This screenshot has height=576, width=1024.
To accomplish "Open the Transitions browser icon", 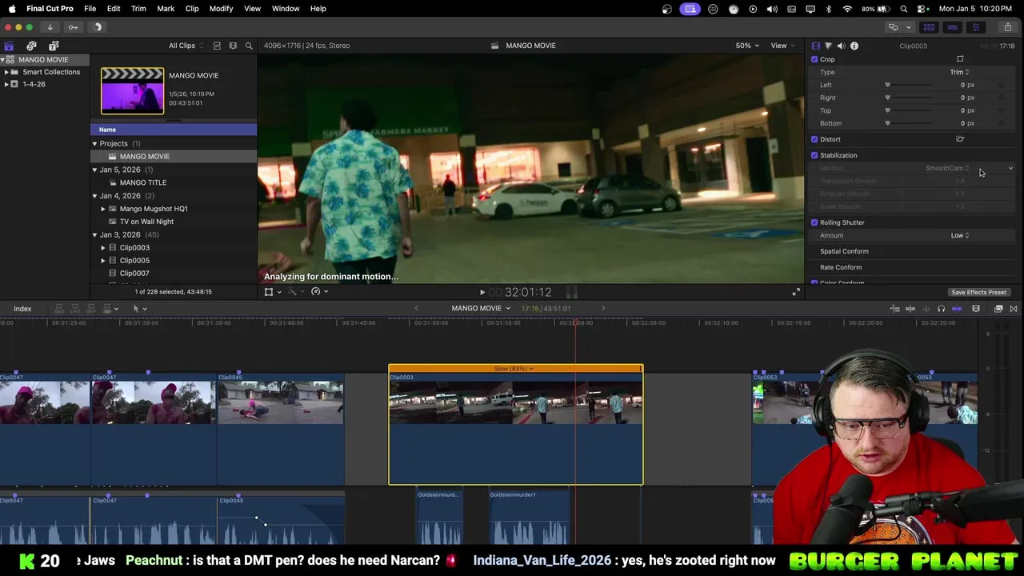I will tap(1014, 309).
